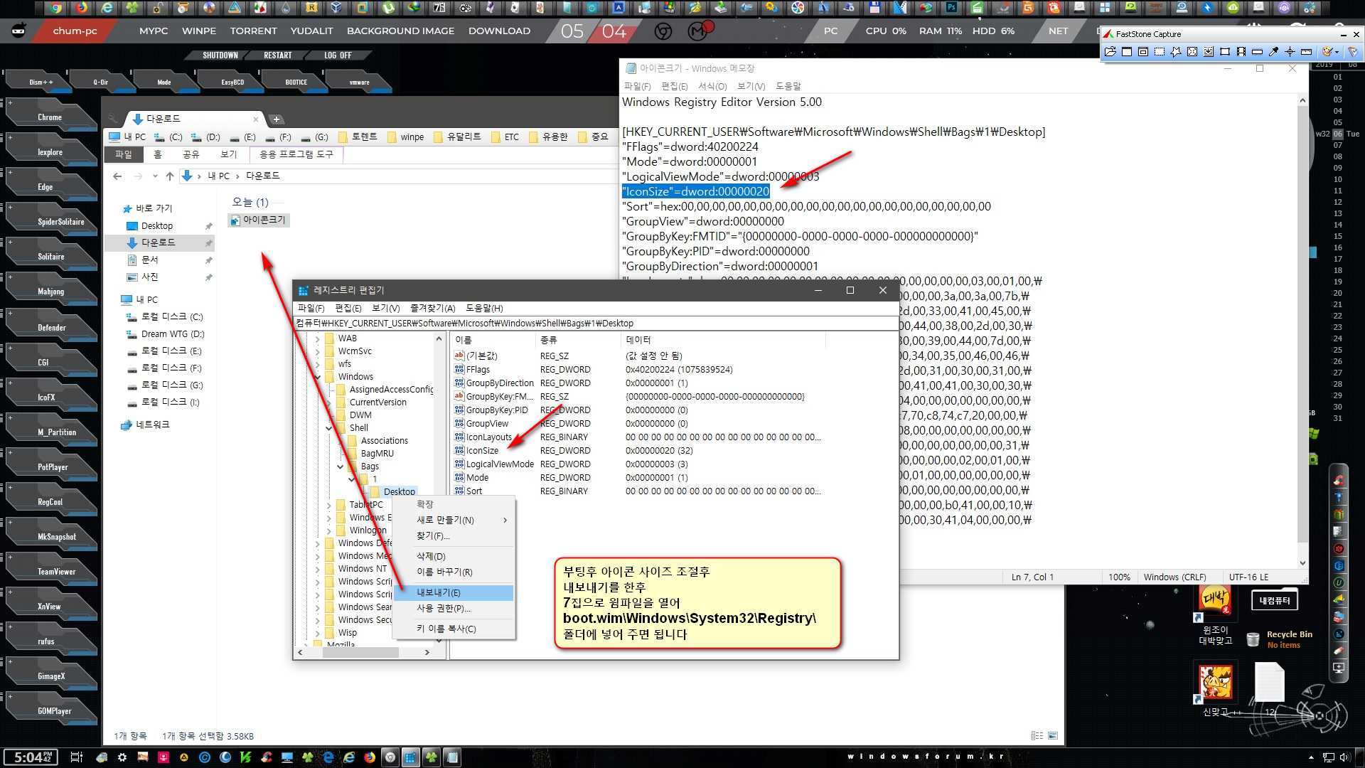Click the Registry Editor address path bar
Image resolution: width=1365 pixels, height=768 pixels.
[596, 324]
